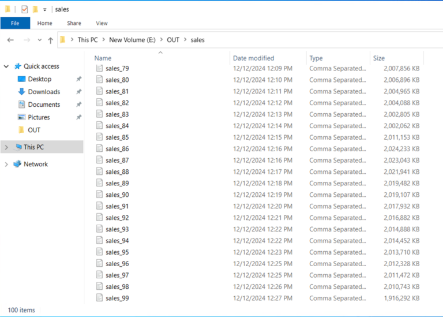Image resolution: width=443 pixels, height=317 pixels.
Task: Switch to the View ribbon tab
Action: point(102,23)
